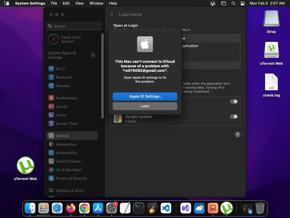Click the date and time in menu bar
The width and height of the screenshot is (290, 218).
tap(267, 3)
